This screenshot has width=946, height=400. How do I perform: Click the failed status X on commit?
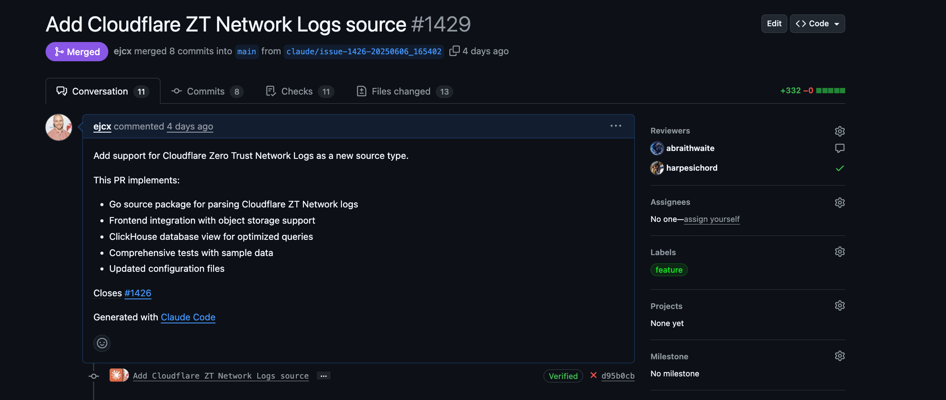[594, 375]
